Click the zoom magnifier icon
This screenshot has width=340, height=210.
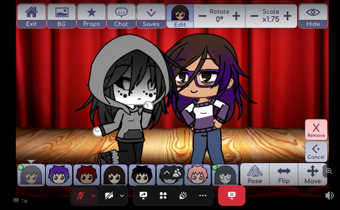[329, 171]
